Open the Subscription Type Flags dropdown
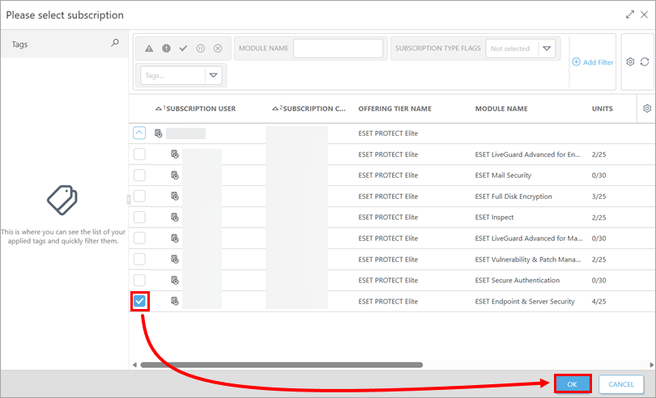Viewport: 656px width, 398px height. coord(547,49)
